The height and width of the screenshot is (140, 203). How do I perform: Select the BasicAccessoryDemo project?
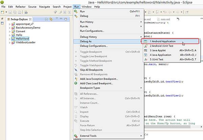pyautogui.click(x=28, y=28)
